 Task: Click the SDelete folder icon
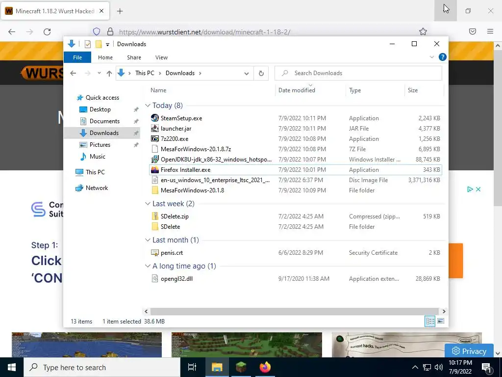tap(155, 226)
